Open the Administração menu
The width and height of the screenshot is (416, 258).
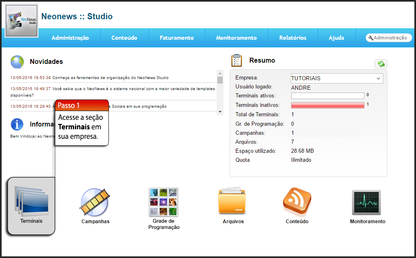coord(70,38)
